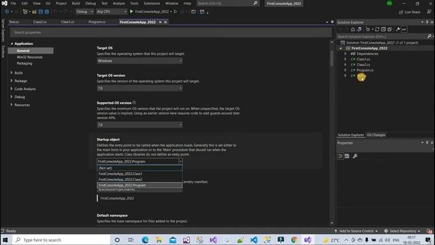Click Select Repository in status bar
This screenshot has height=245, width=435.
[x=402, y=231]
